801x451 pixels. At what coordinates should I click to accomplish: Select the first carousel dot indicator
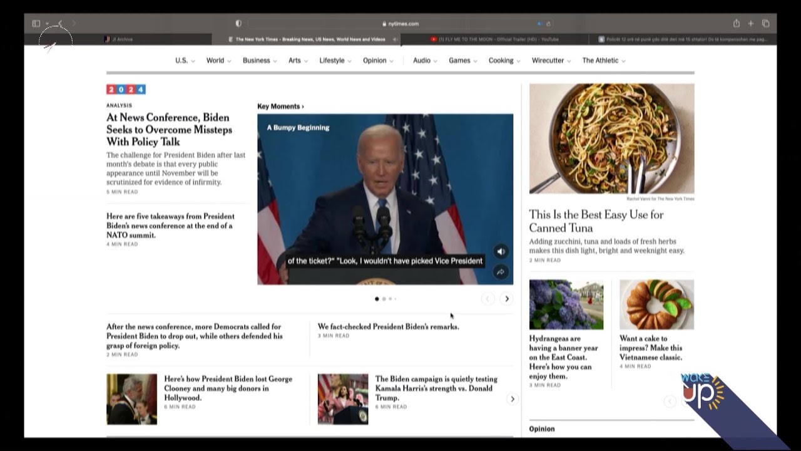coord(377,299)
